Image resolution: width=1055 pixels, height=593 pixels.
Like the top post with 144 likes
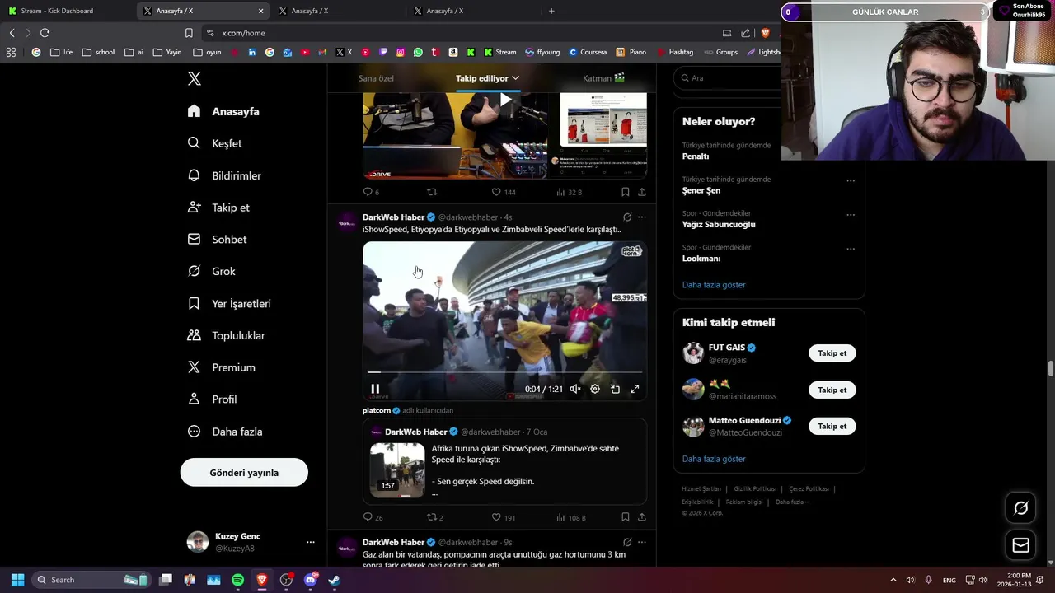[503, 192]
